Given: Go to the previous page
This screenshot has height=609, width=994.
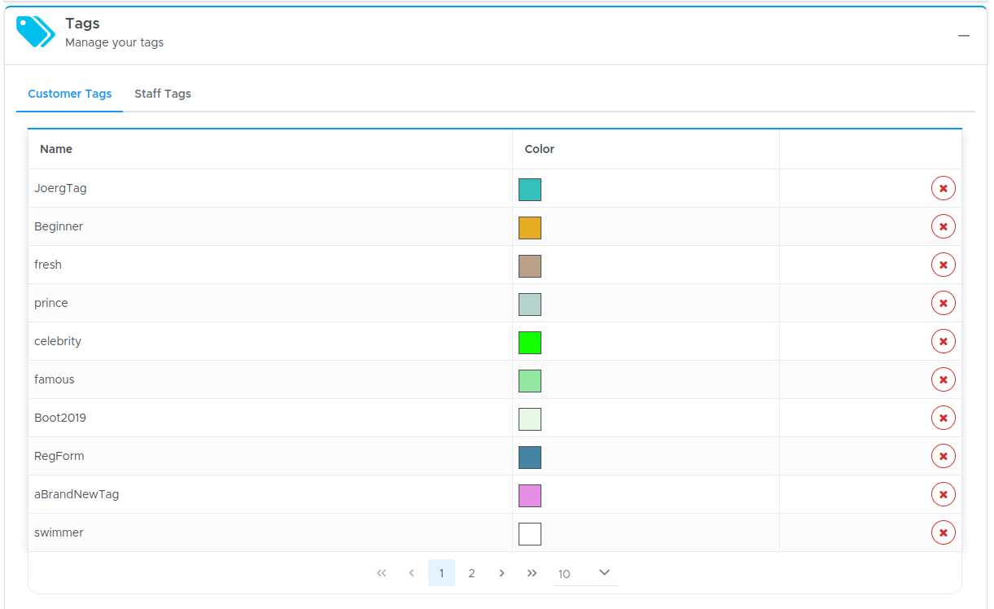Looking at the screenshot, I should pos(412,573).
